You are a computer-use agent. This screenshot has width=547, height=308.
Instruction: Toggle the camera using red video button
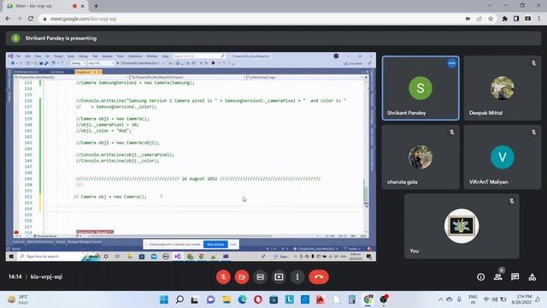[x=242, y=277]
